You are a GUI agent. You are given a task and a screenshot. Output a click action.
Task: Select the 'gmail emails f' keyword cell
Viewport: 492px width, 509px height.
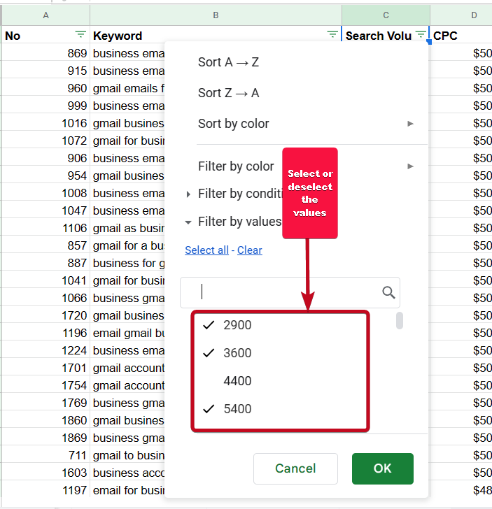point(127,88)
